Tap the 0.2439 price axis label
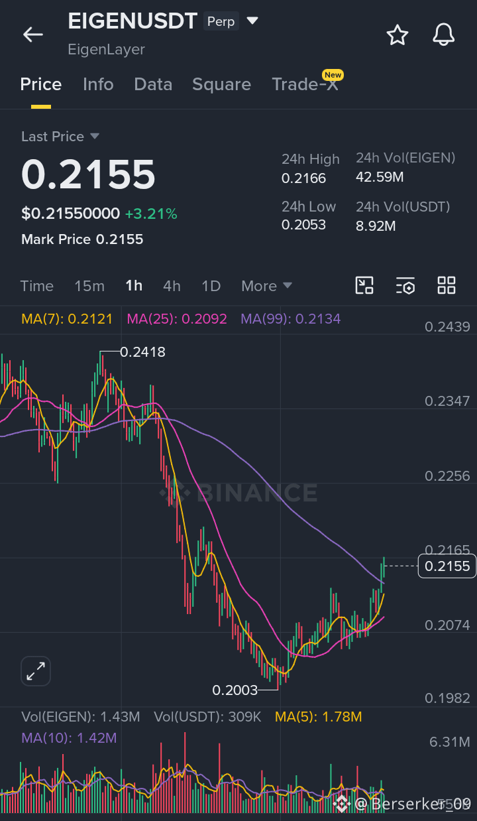477x821 pixels. (x=447, y=327)
